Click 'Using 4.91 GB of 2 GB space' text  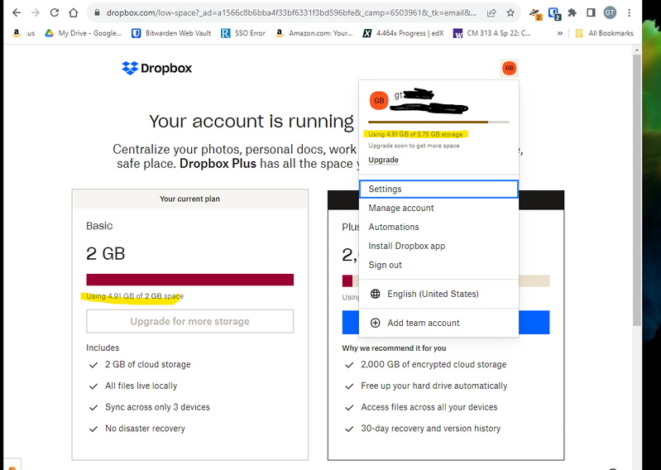pos(135,296)
